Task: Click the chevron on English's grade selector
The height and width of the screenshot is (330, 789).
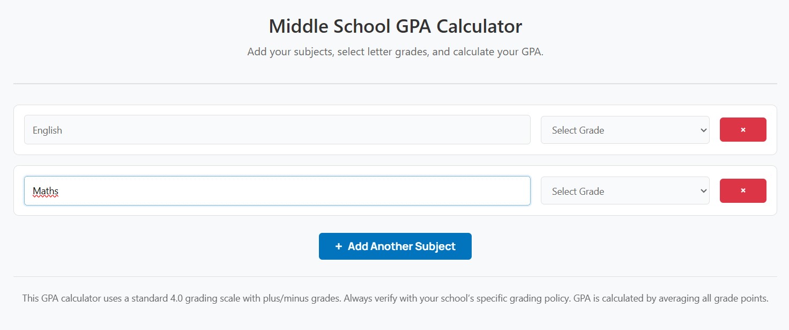Action: [x=703, y=130]
